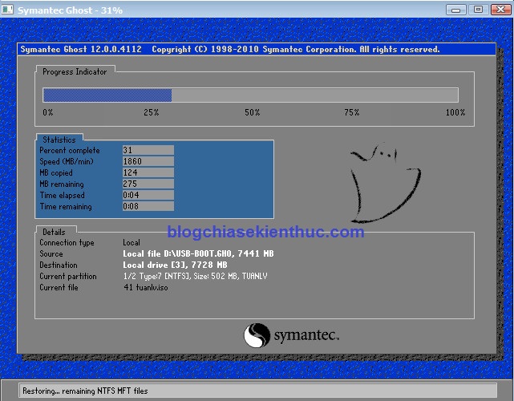This screenshot has width=514, height=401.
Task: Click the 0% progress scale label
Action: click(48, 112)
